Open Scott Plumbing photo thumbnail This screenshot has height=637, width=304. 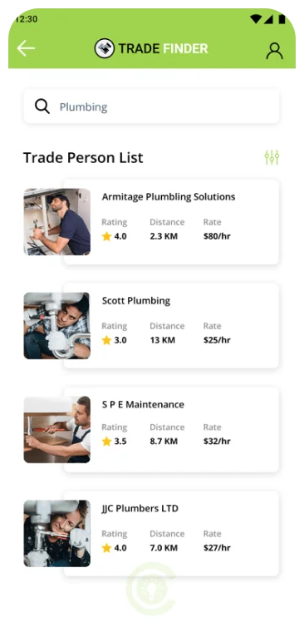(56, 326)
